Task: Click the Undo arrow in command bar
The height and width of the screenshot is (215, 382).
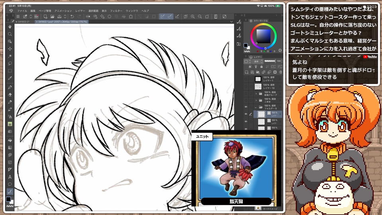Action: (72, 17)
